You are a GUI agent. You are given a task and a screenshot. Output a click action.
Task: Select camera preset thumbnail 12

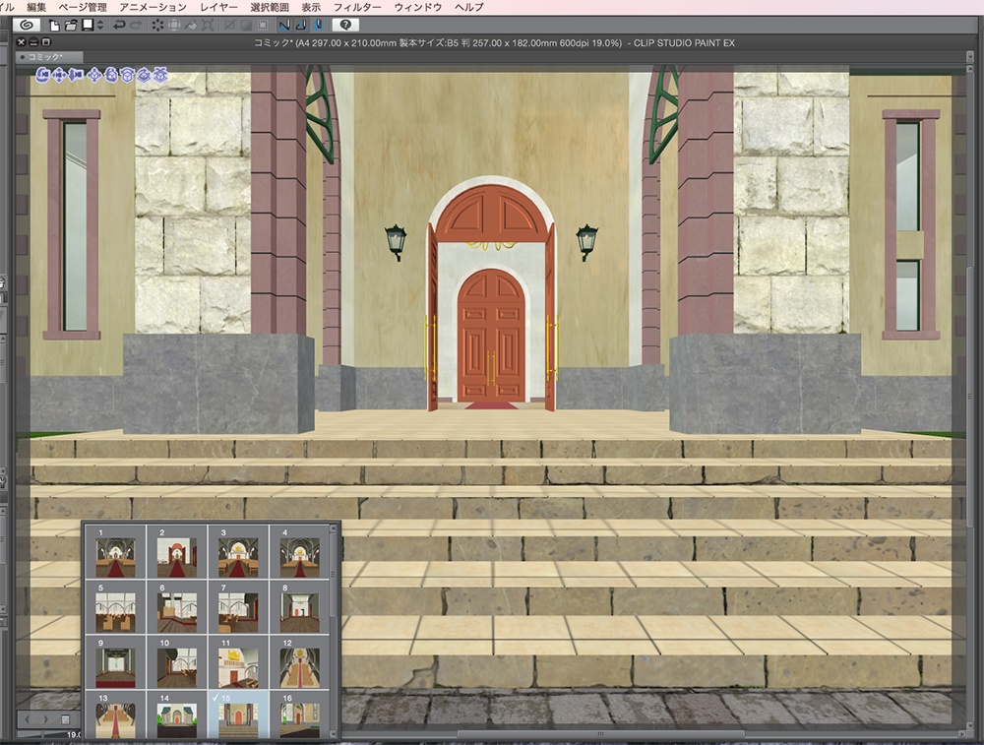tap(299, 662)
